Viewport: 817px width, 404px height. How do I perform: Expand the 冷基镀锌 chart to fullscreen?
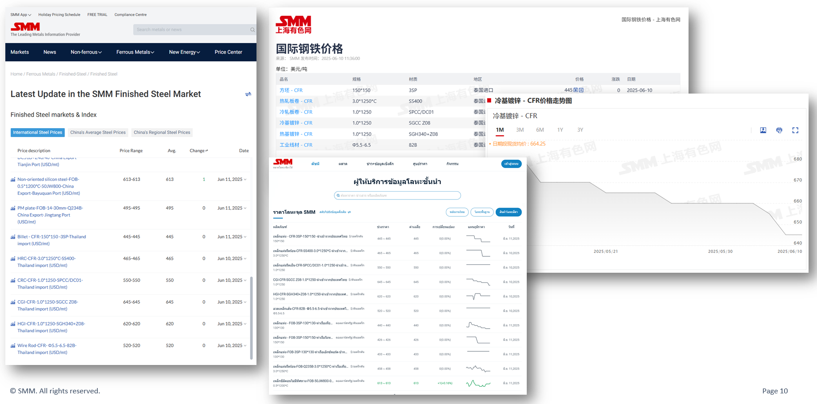pos(795,130)
